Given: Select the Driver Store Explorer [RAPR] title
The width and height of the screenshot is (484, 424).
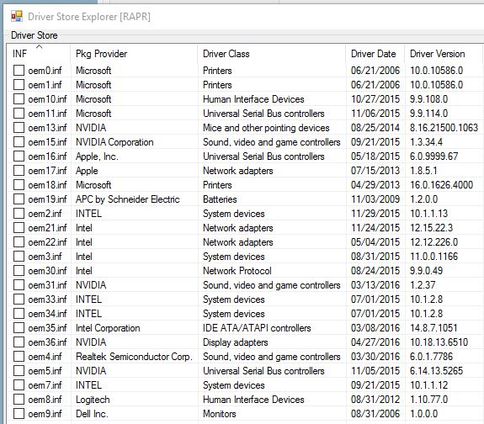Looking at the screenshot, I should click(x=89, y=16).
